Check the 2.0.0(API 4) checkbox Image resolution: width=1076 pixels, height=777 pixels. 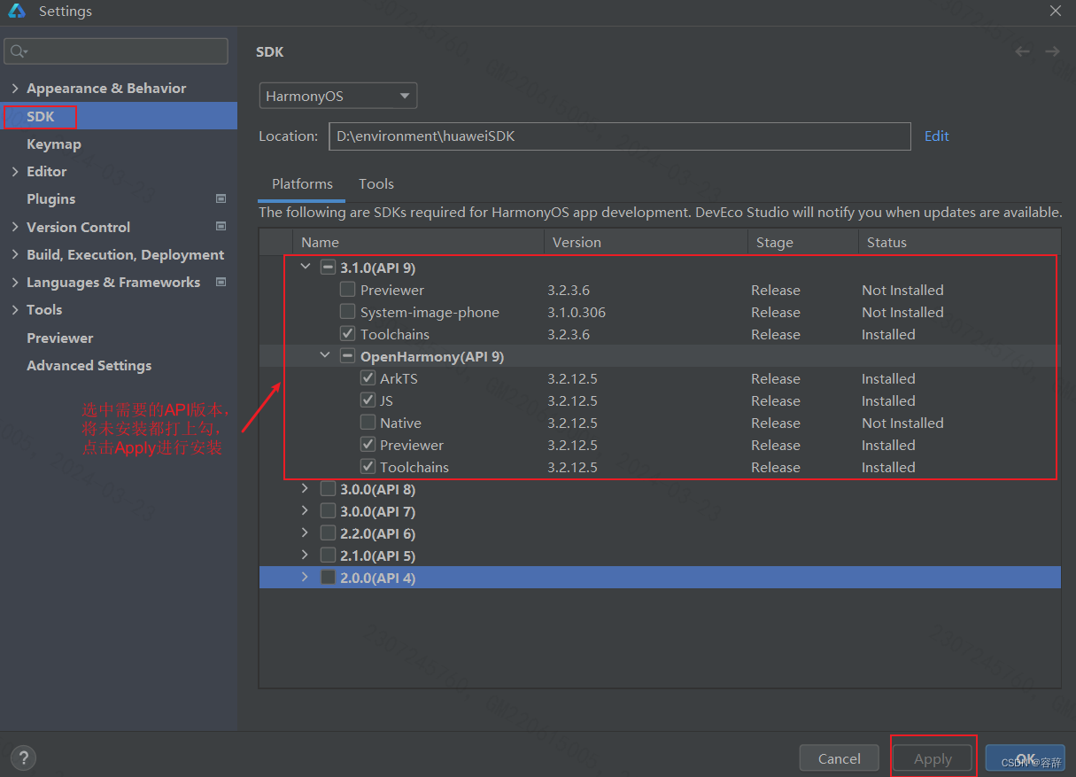click(x=328, y=578)
